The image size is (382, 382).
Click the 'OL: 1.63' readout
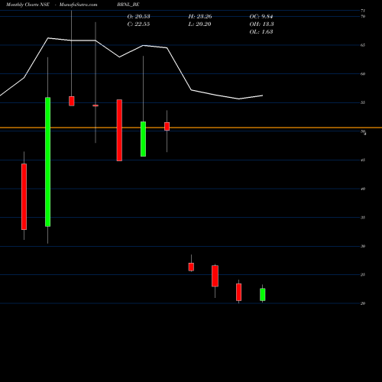[261, 32]
